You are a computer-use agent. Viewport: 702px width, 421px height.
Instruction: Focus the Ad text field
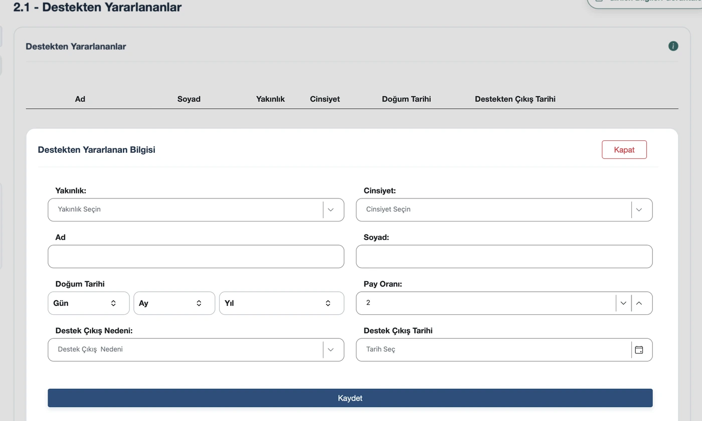coord(196,257)
